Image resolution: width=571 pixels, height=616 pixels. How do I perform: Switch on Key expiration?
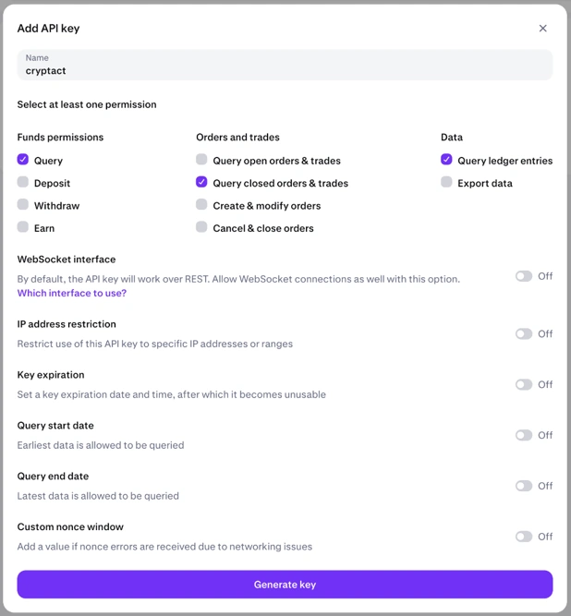pos(524,384)
